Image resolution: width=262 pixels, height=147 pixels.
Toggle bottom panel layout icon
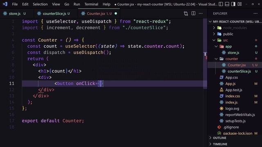(x=227, y=4)
